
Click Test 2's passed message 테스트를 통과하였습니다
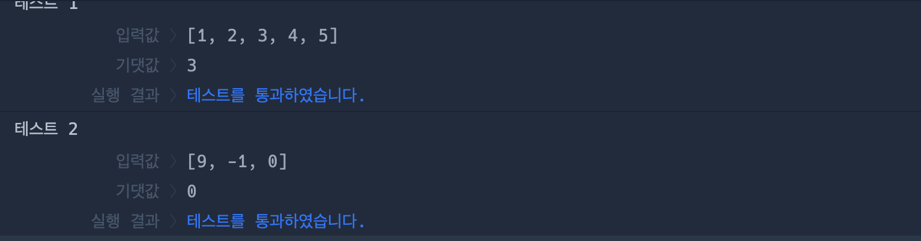tap(276, 221)
